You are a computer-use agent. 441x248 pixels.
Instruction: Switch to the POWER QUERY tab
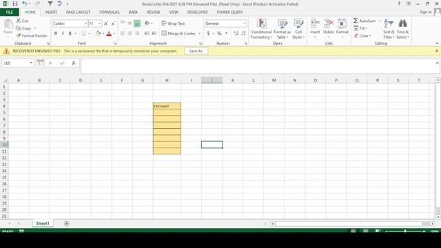point(229,12)
